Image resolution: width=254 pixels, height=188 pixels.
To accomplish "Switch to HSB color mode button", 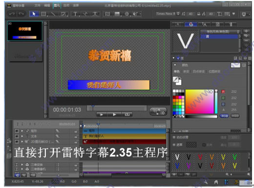I will pos(235,116).
